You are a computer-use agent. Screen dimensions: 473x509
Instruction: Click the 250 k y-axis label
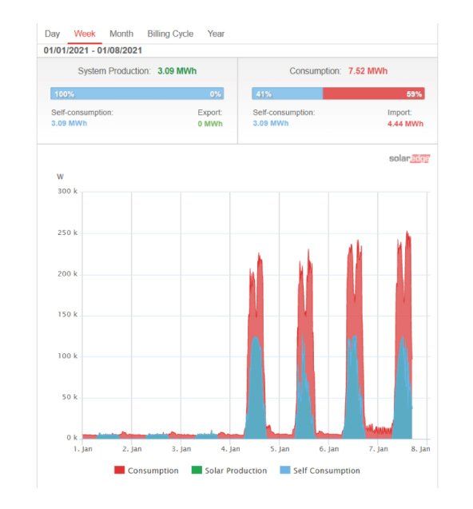click(x=68, y=233)
